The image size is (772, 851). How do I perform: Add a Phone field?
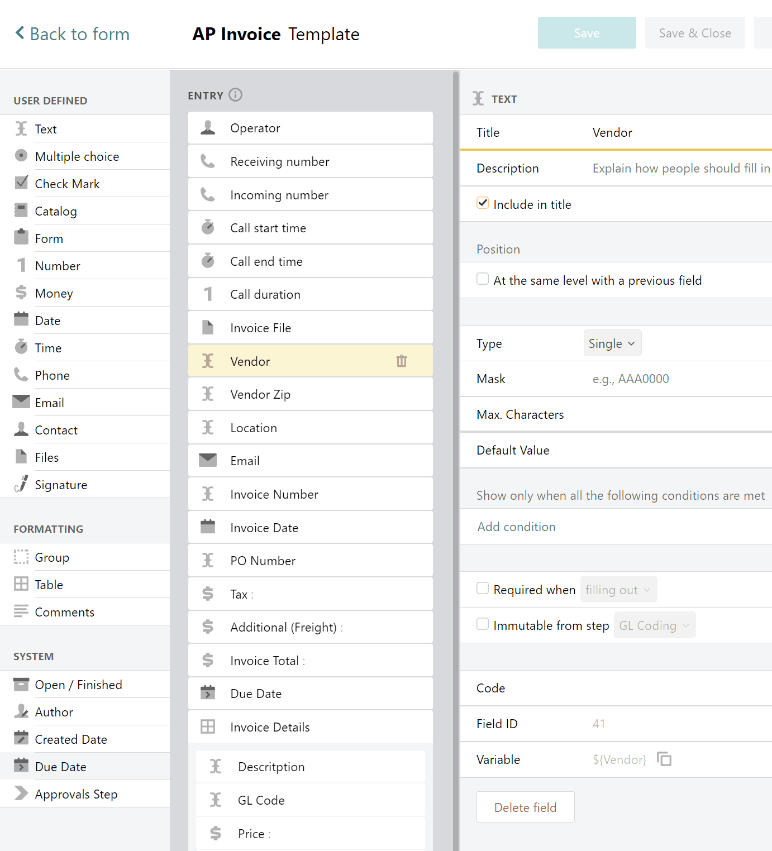click(52, 375)
